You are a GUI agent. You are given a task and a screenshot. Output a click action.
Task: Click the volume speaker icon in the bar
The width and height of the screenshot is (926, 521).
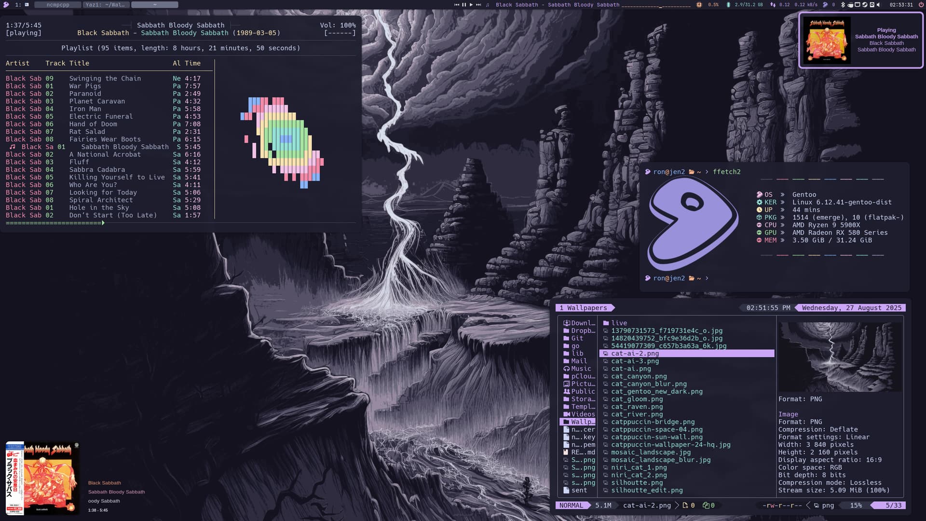click(x=878, y=5)
